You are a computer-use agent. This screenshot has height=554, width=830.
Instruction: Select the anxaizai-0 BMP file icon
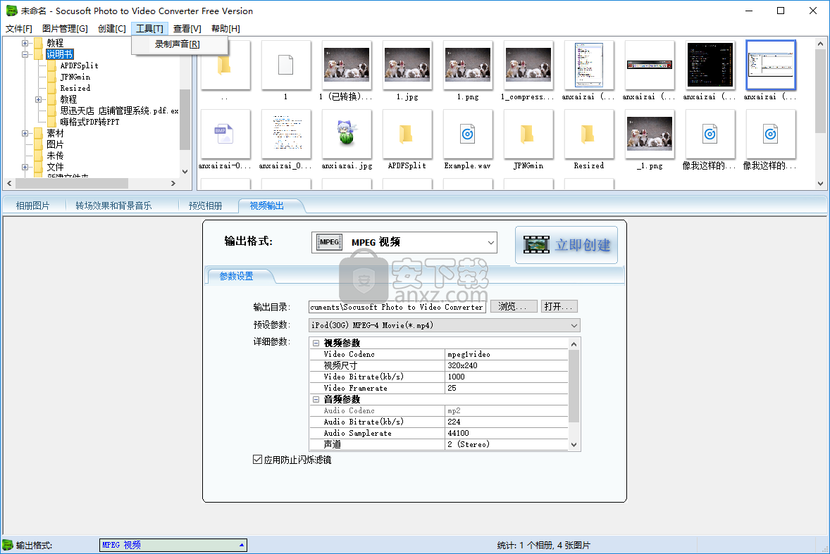coord(225,134)
